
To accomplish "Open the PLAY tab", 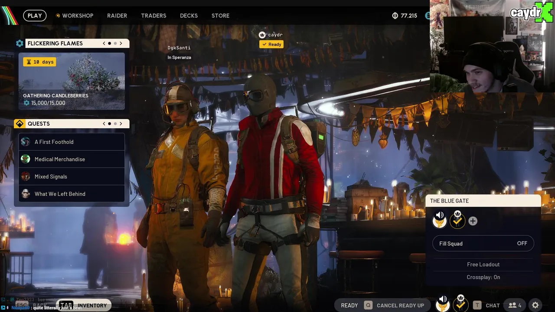I will [35, 16].
